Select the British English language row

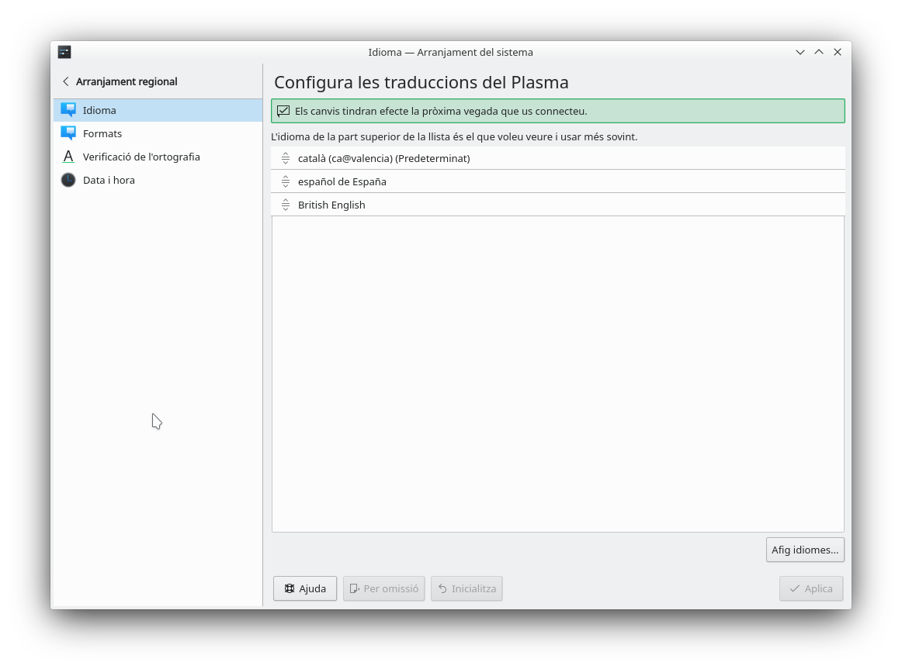click(x=543, y=205)
